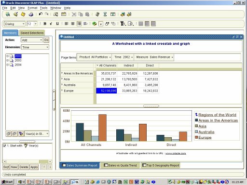Click the comma number format icon
Image resolution: width=247 pixels, height=185 pixels.
(x=101, y=24)
